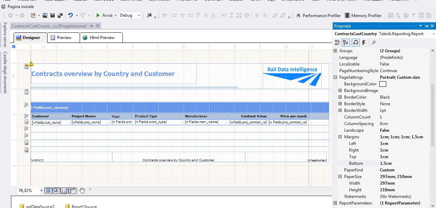Viewport: 436px width, 208px height.
Task: Open the Debug configuration dropdown
Action: tap(139, 15)
